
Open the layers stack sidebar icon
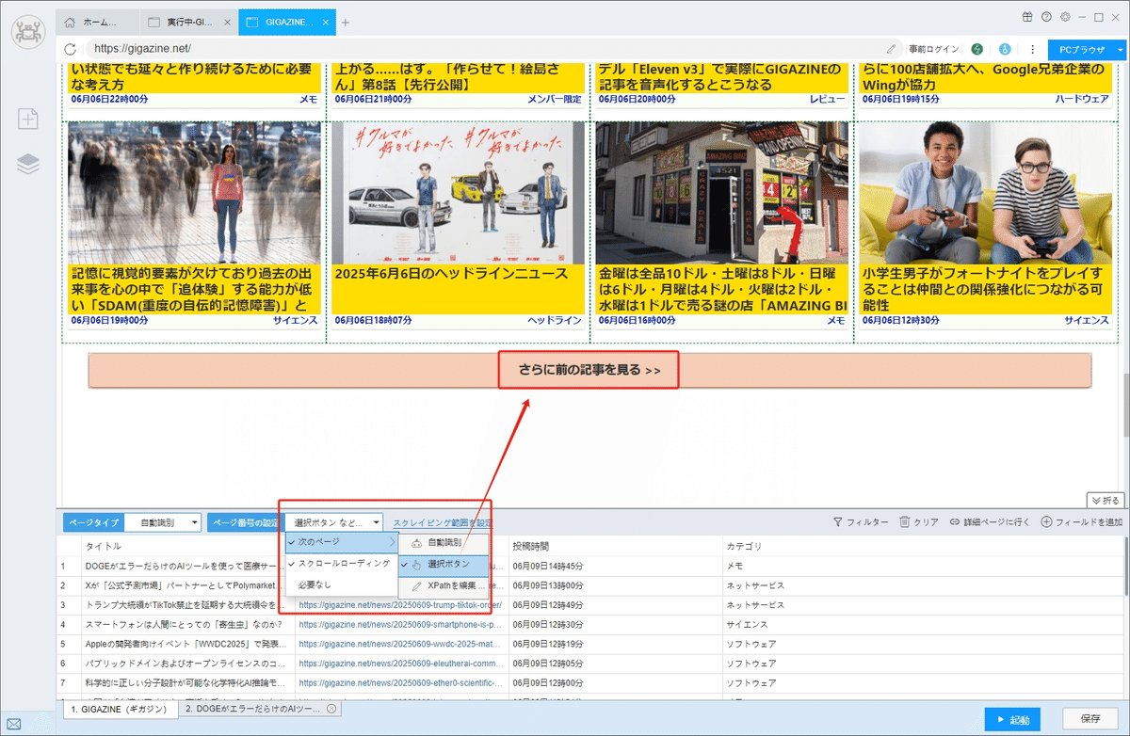coord(28,164)
